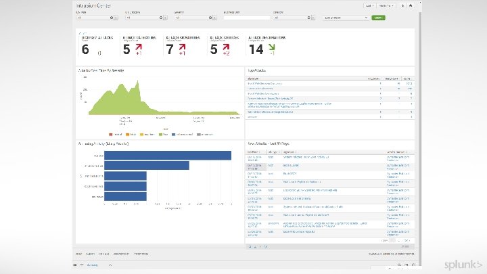Image resolution: width=487 pixels, height=274 pixels.
Task: Toggle the informational legend swatch
Action: [x=174, y=135]
